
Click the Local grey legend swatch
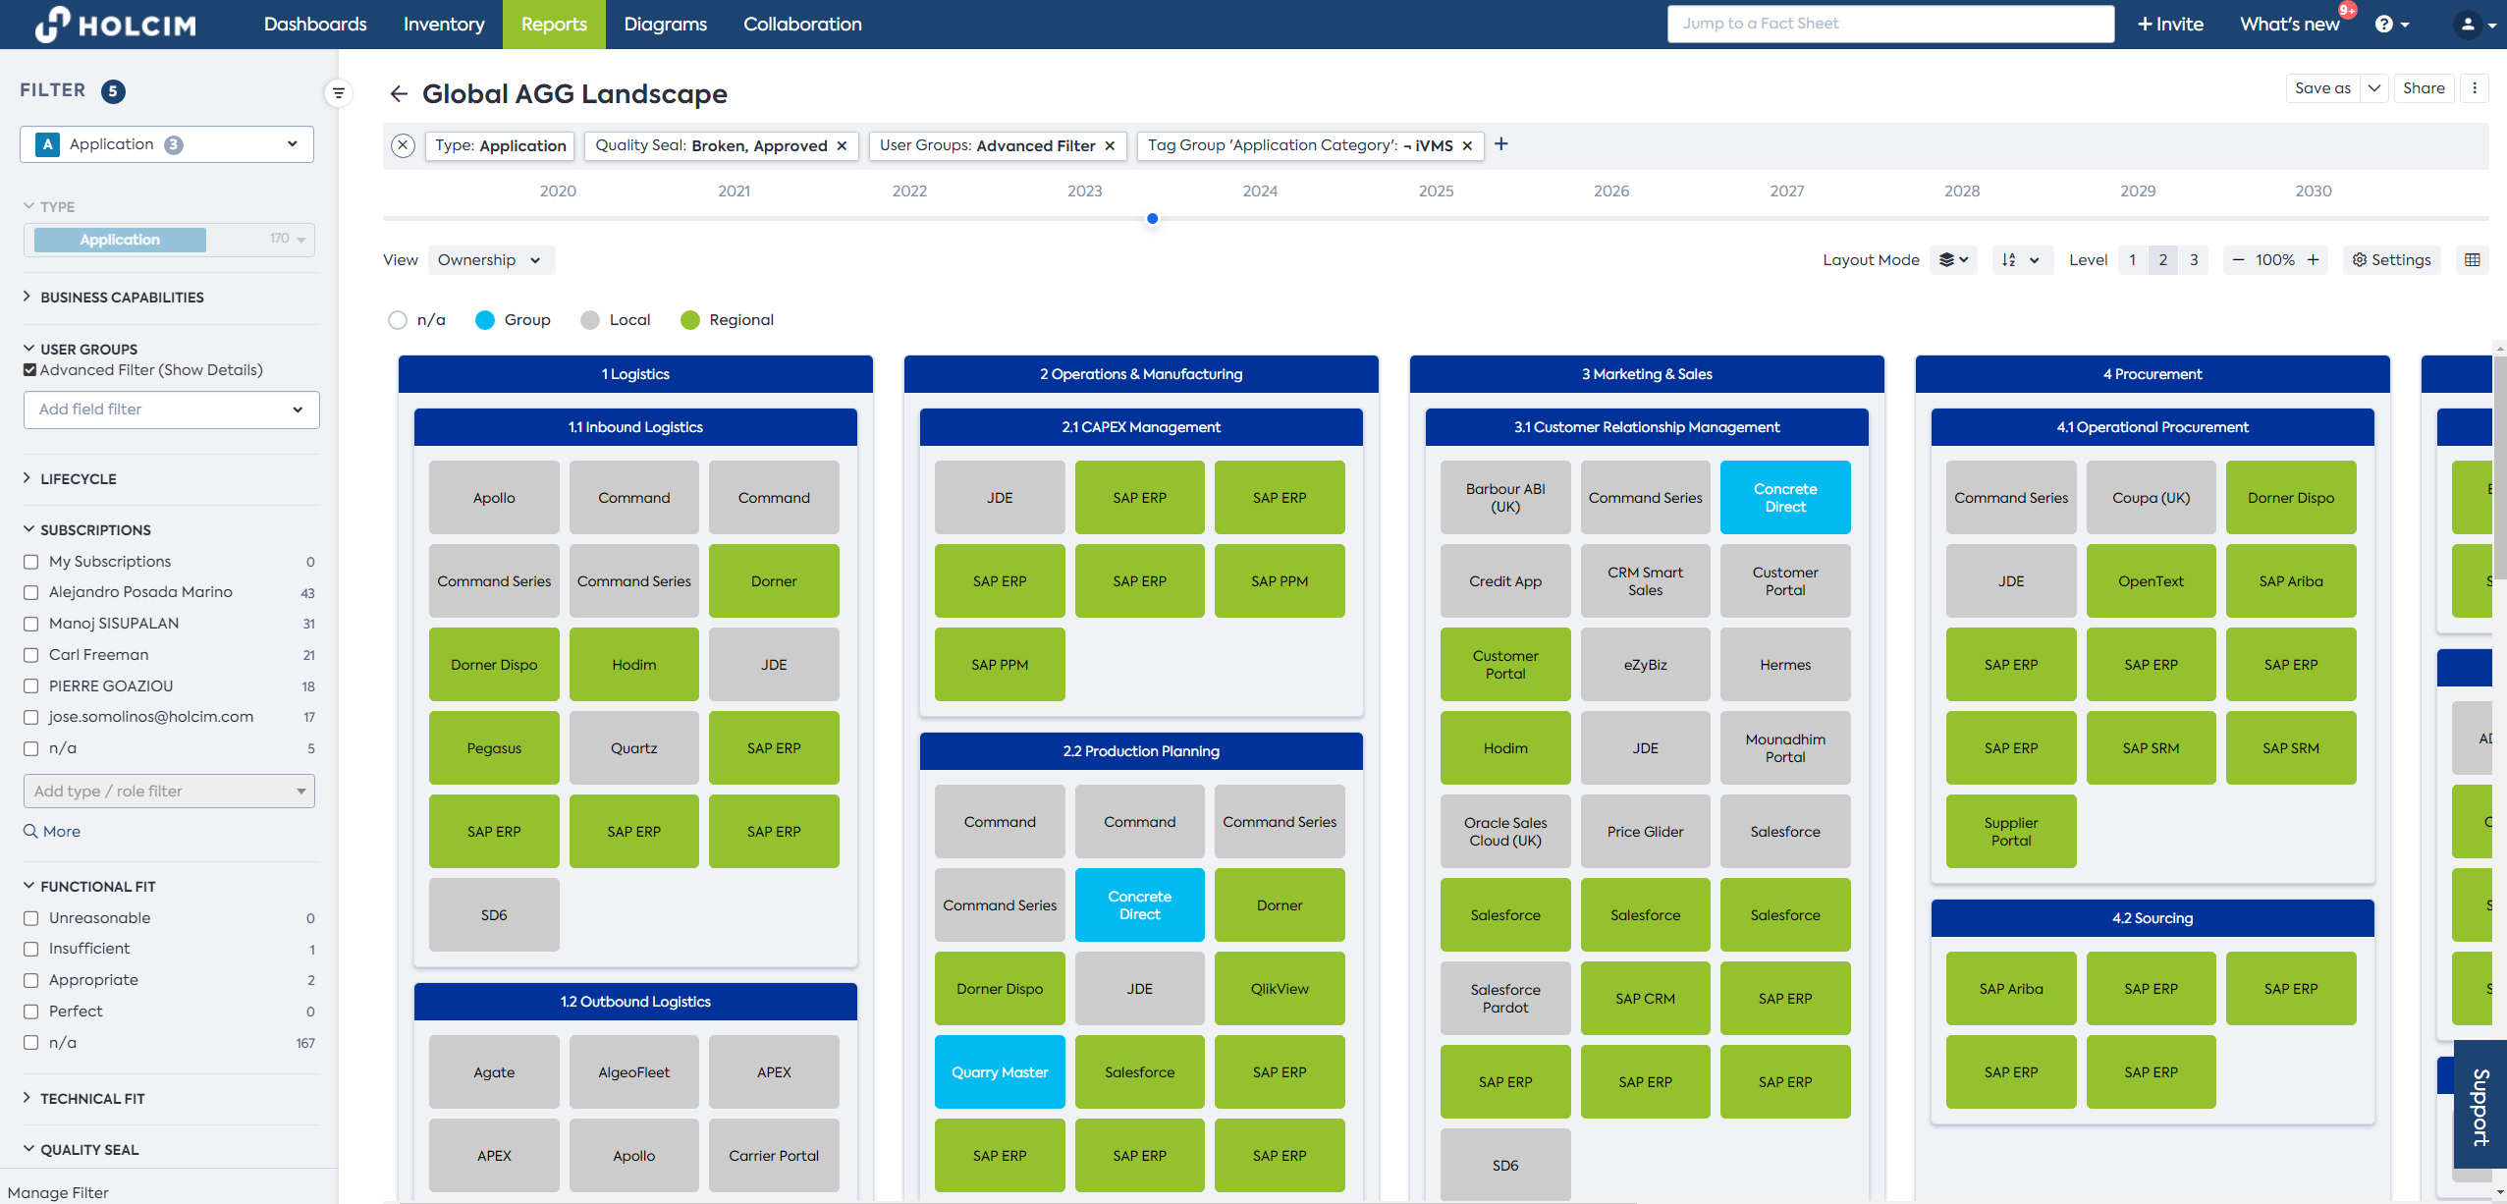click(x=590, y=320)
